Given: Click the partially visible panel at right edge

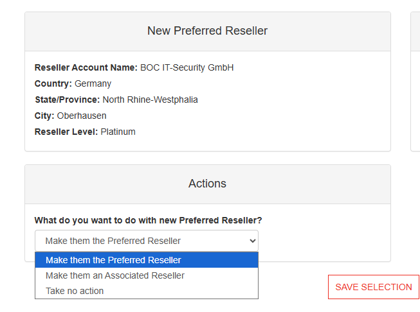Looking at the screenshot, I should point(415,82).
